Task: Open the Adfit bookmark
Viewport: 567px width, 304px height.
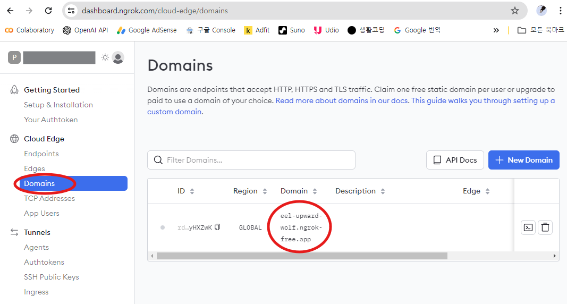Action: 257,30
